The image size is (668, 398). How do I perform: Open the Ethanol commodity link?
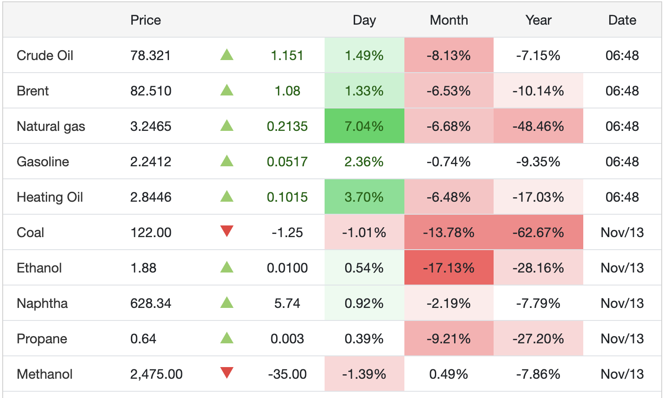(39, 268)
